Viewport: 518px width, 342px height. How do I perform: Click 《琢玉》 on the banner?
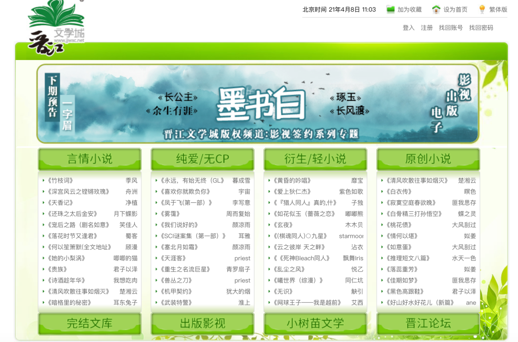coord(345,97)
